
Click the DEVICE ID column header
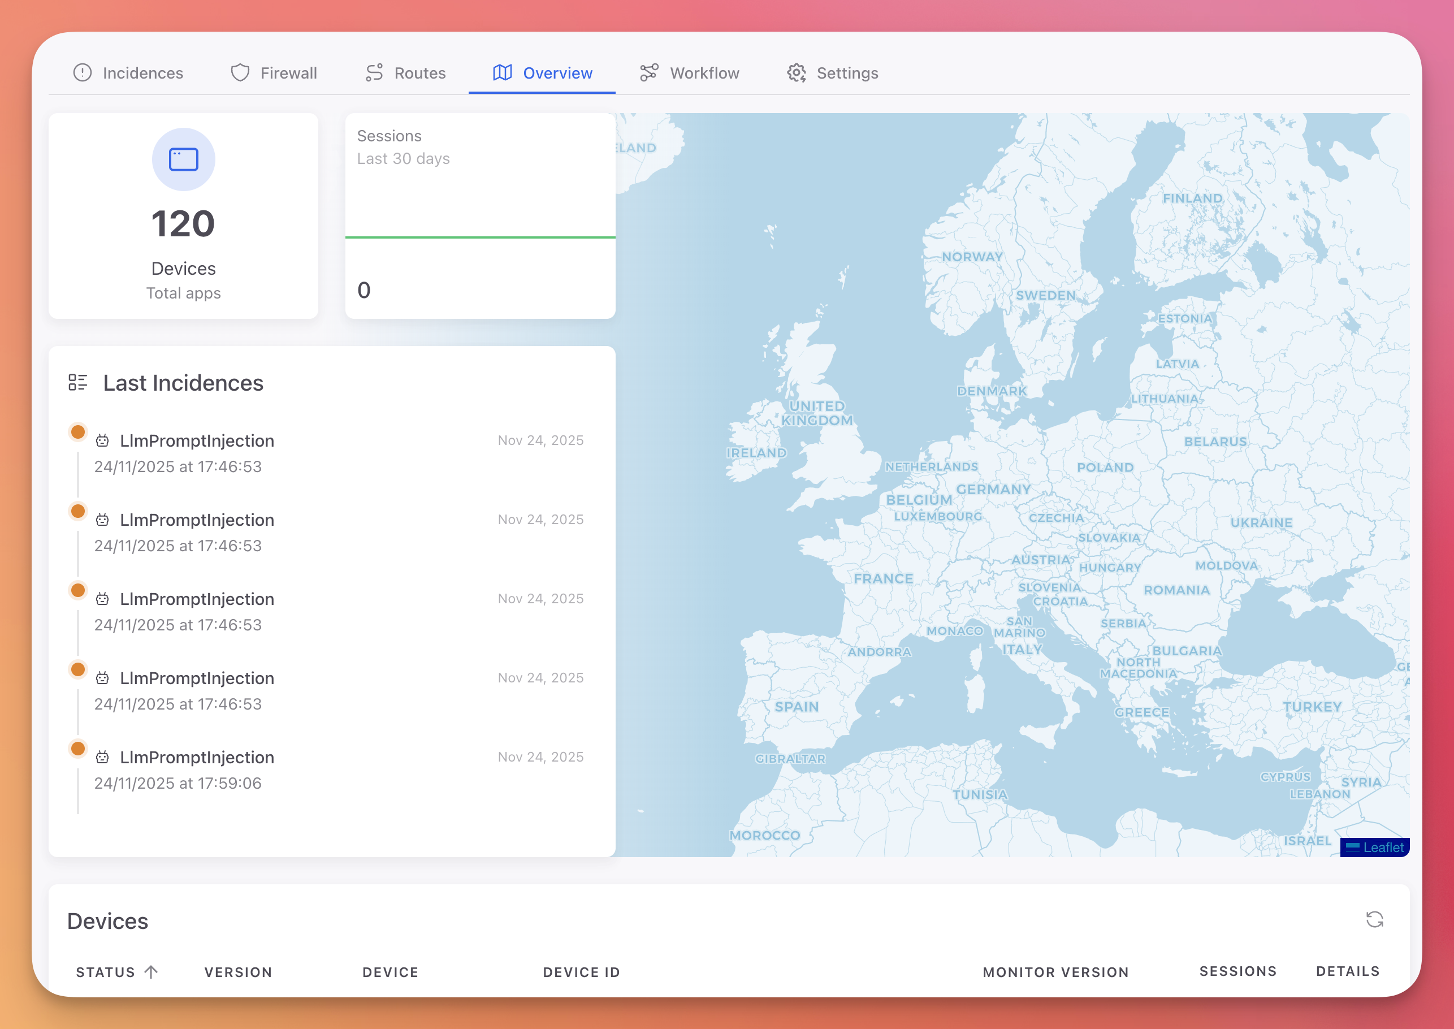point(581,971)
